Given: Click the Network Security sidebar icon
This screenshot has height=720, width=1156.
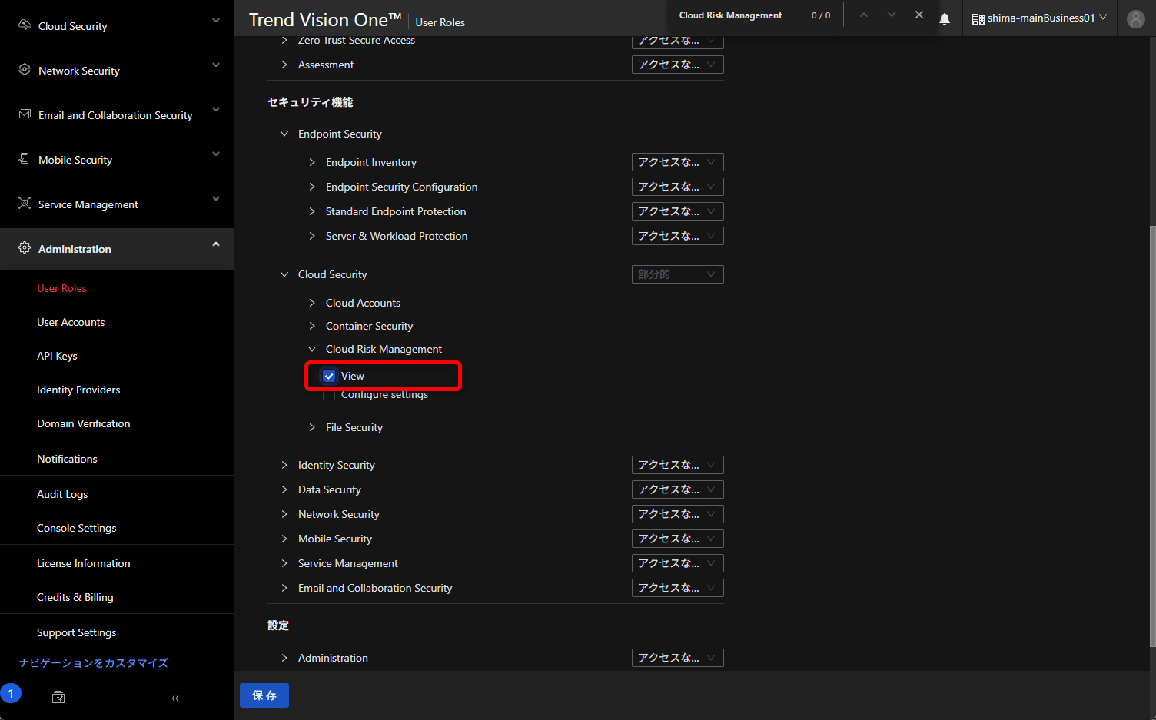Looking at the screenshot, I should tap(25, 69).
